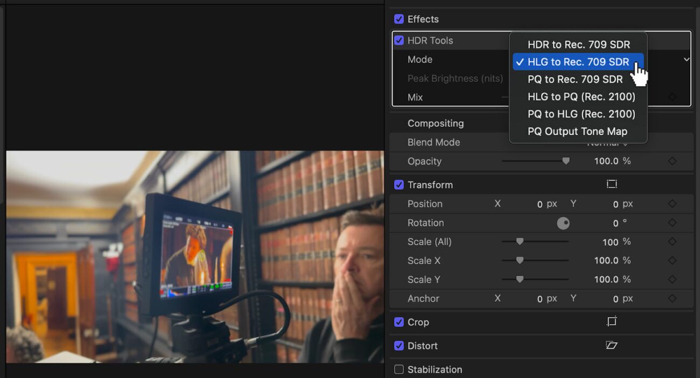Open the Transform on-screen controls icon
700x378 pixels.
pos(611,183)
